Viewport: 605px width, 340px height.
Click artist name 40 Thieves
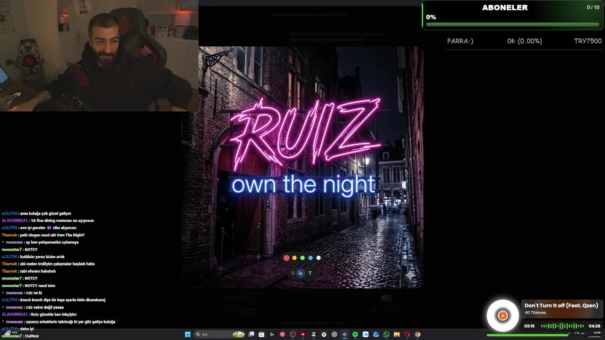(535, 313)
